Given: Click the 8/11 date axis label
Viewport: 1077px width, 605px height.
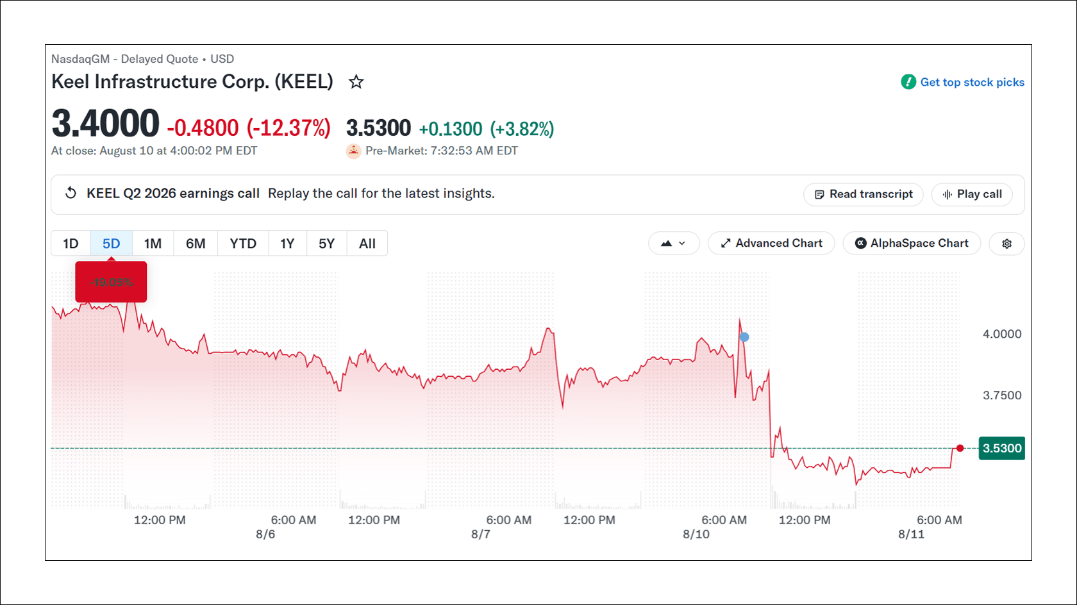Looking at the screenshot, I should [911, 535].
